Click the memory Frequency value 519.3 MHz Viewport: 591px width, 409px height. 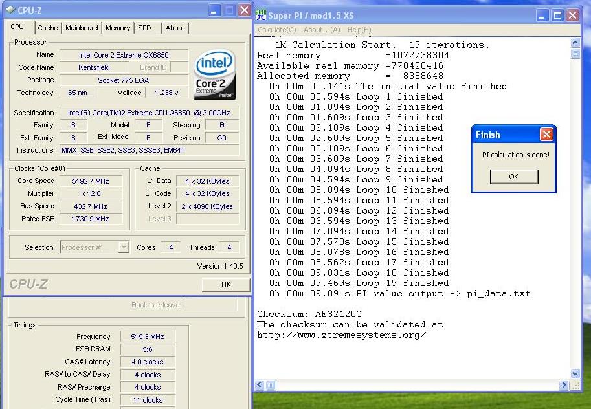pos(148,337)
